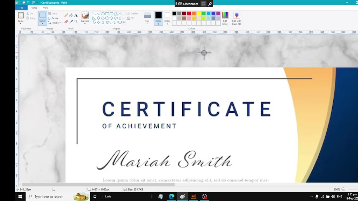The width and height of the screenshot is (358, 201).
Task: Open Task View on taskbar
Action: (95, 197)
